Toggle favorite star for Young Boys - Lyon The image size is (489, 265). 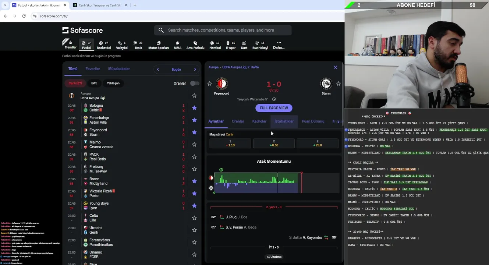click(x=194, y=206)
